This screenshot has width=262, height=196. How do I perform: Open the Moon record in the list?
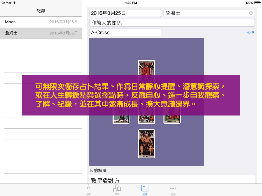(41, 22)
